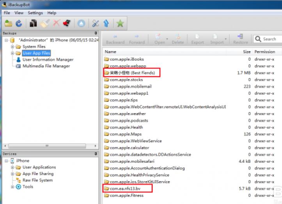
Task: Click inside the Search field
Action: (x=268, y=39)
